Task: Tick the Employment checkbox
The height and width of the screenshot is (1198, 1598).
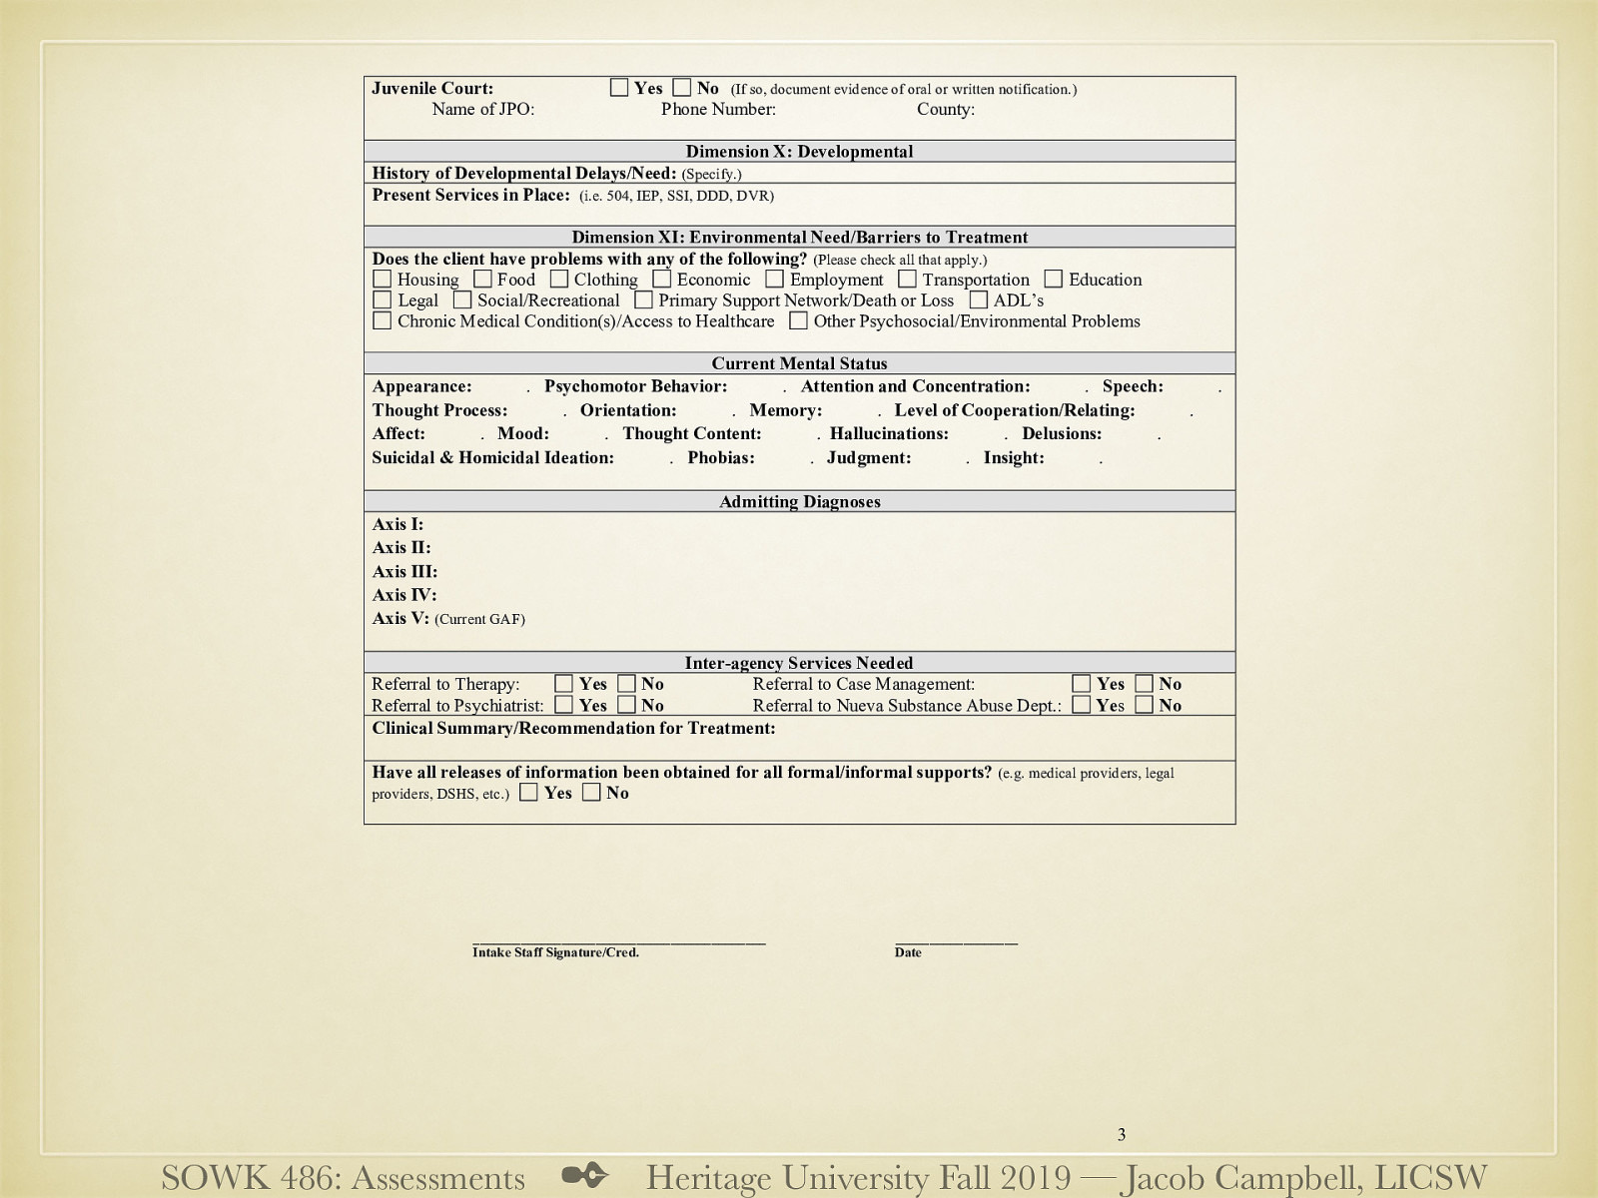Action: coord(775,280)
